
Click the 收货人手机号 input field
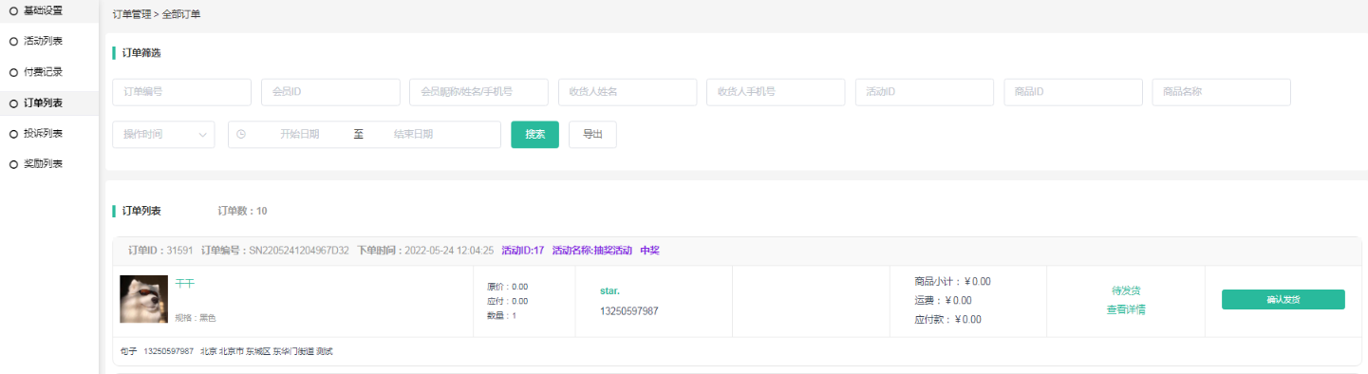coord(776,92)
